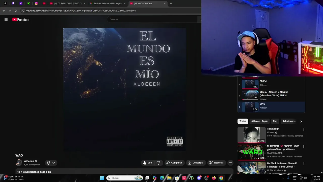Open Google Chrome from taskbar

pyautogui.click(x=221, y=178)
